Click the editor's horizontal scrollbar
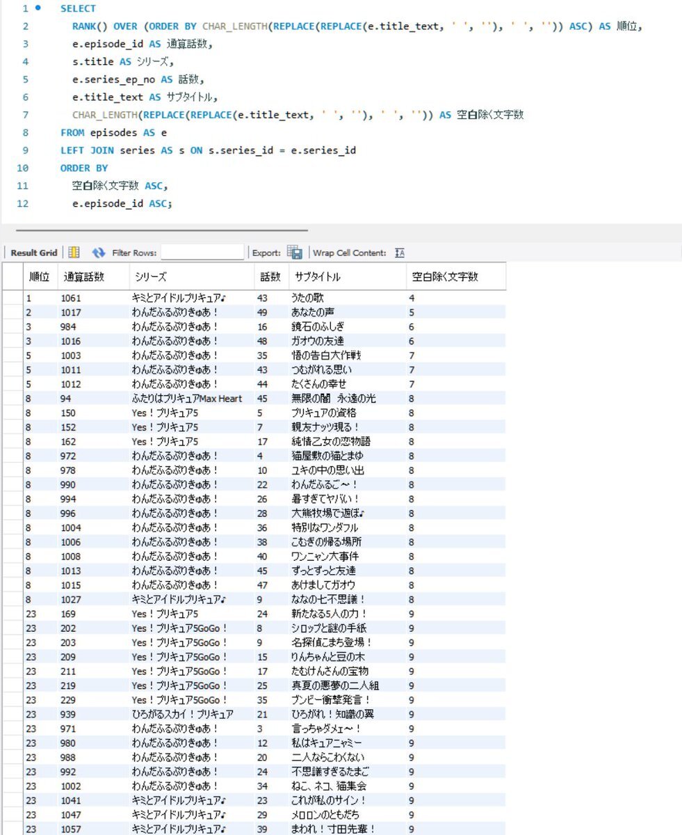Image resolution: width=682 pixels, height=835 pixels. pos(161,230)
